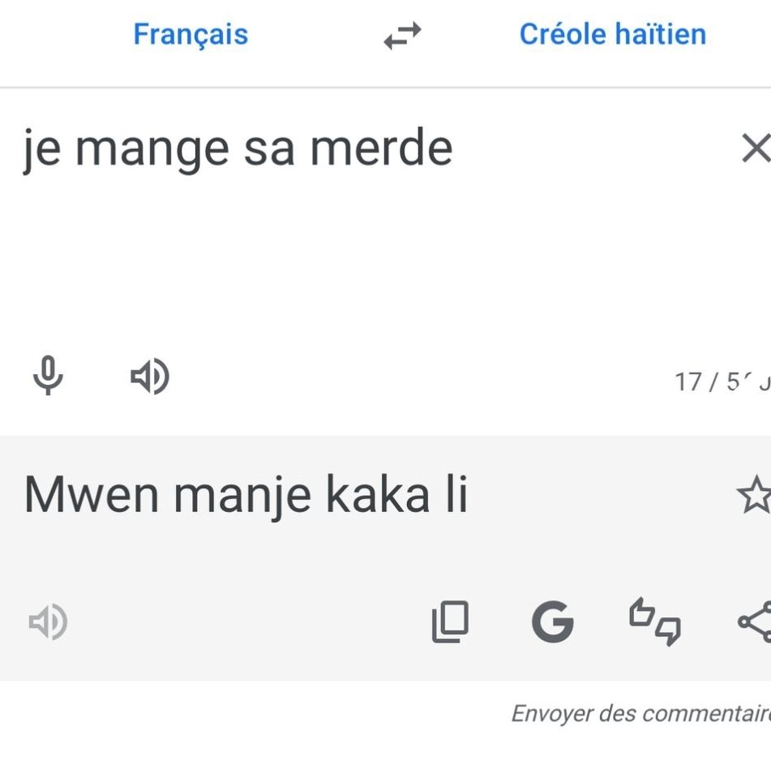Swap the source and target languages

click(x=402, y=36)
